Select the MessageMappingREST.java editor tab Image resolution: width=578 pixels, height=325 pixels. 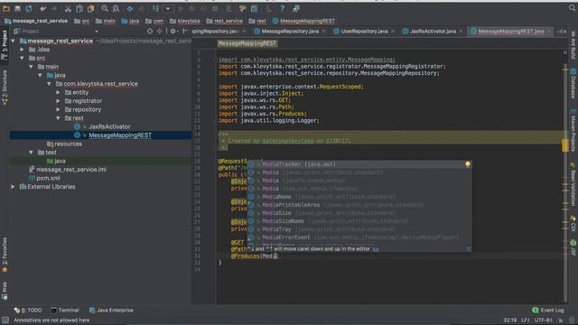(x=511, y=32)
